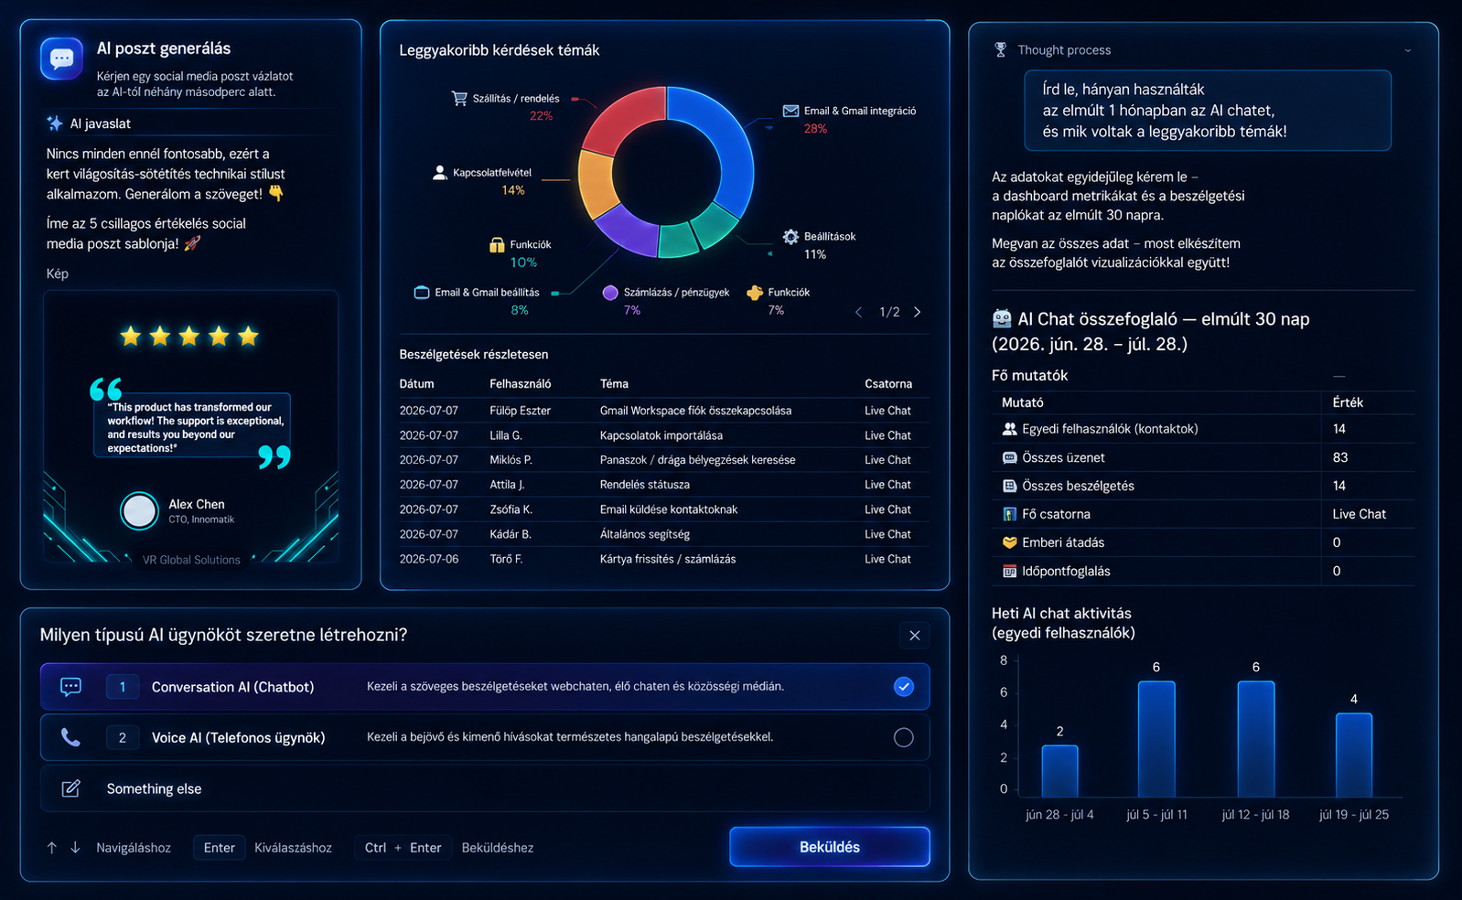Click the Fő csatorna door icon
Image resolution: width=1462 pixels, height=900 pixels.
(1010, 514)
